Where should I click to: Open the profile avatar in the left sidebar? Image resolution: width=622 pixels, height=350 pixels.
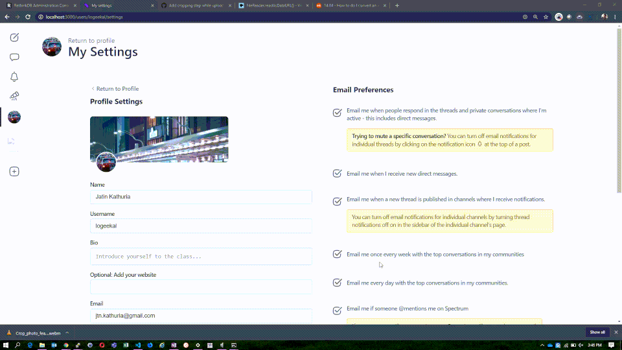14,117
